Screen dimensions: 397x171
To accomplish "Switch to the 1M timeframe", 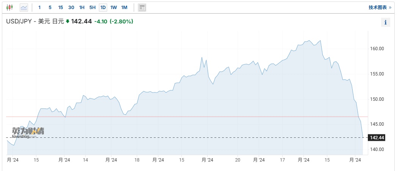I will [124, 7].
